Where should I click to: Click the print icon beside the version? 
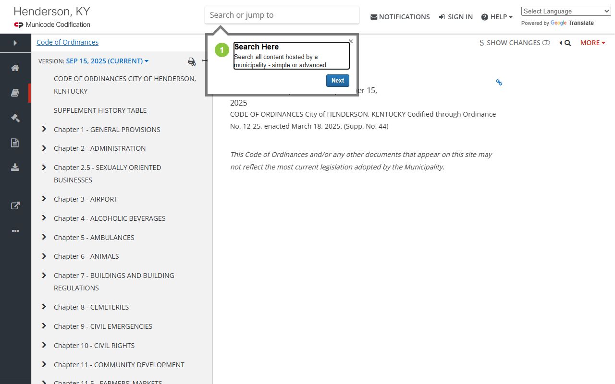[x=192, y=61]
